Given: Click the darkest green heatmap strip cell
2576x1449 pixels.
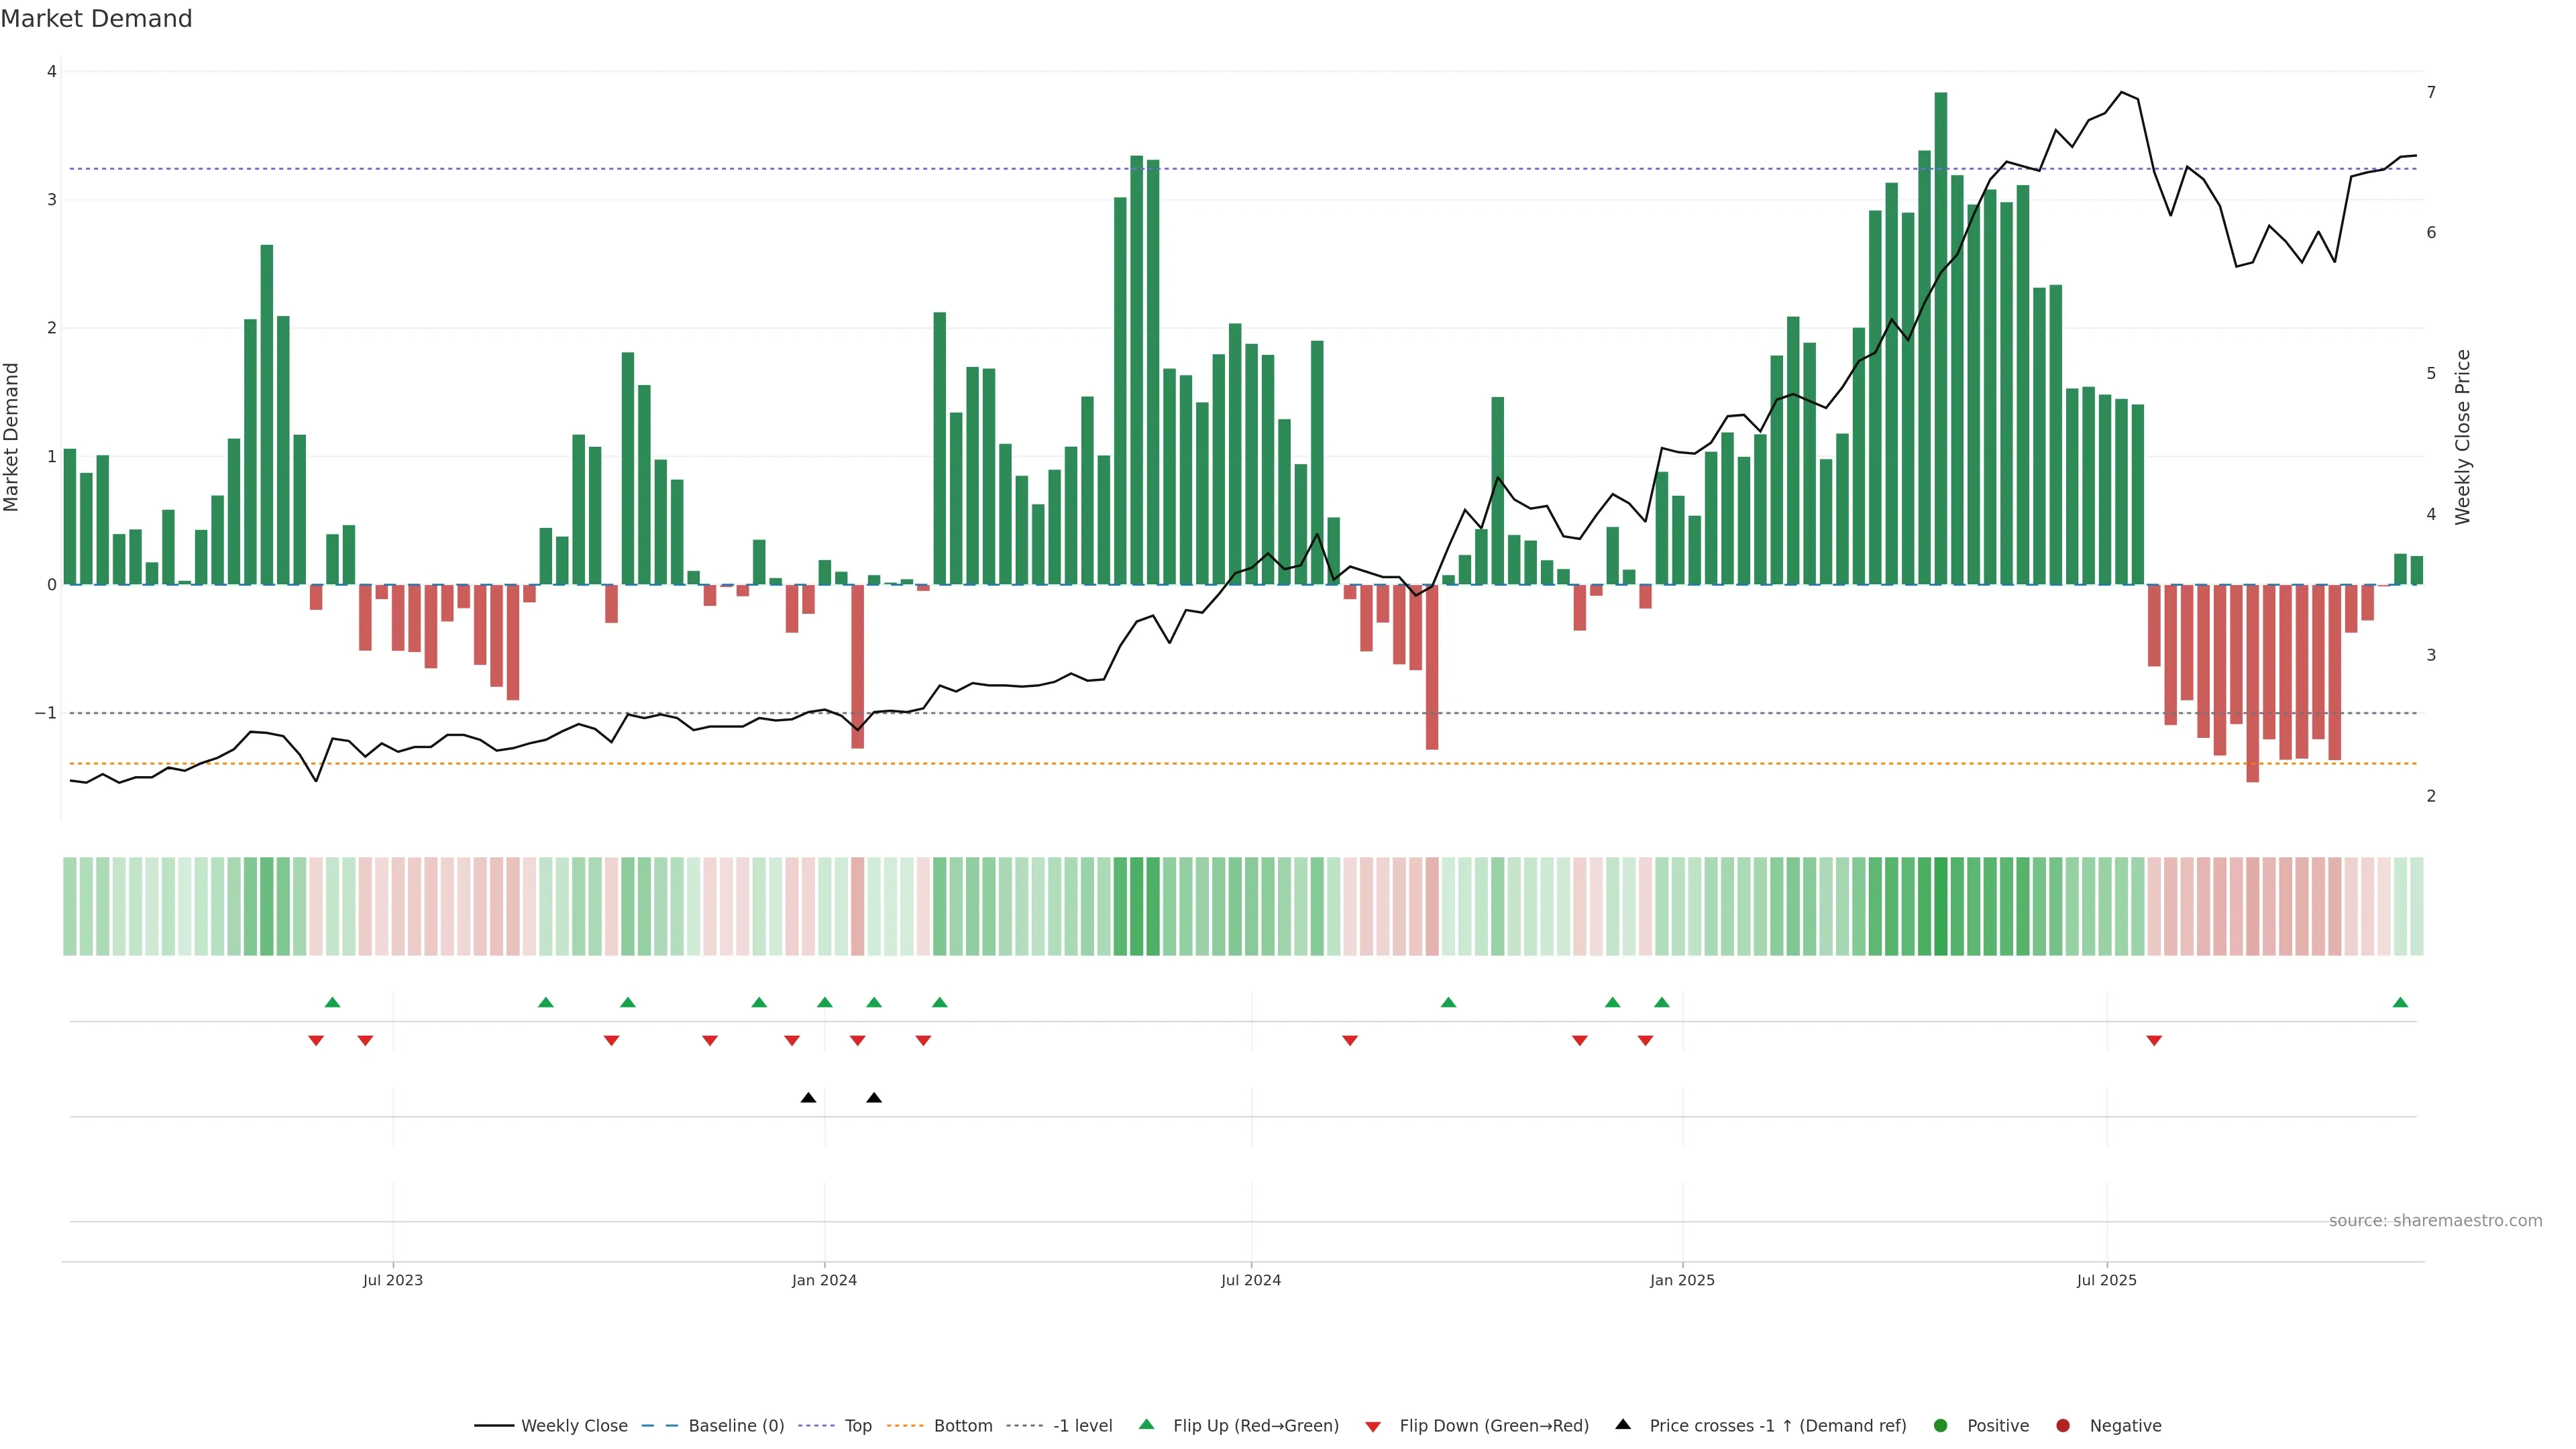Looking at the screenshot, I should (1941, 906).
